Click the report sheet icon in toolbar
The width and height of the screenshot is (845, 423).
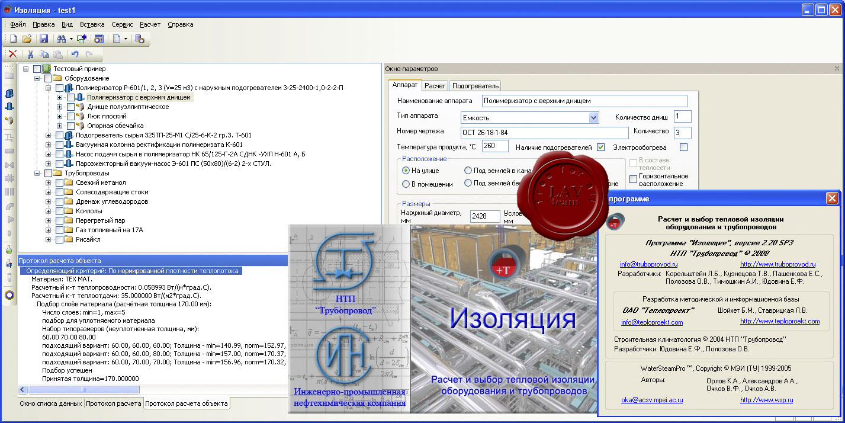click(x=117, y=39)
